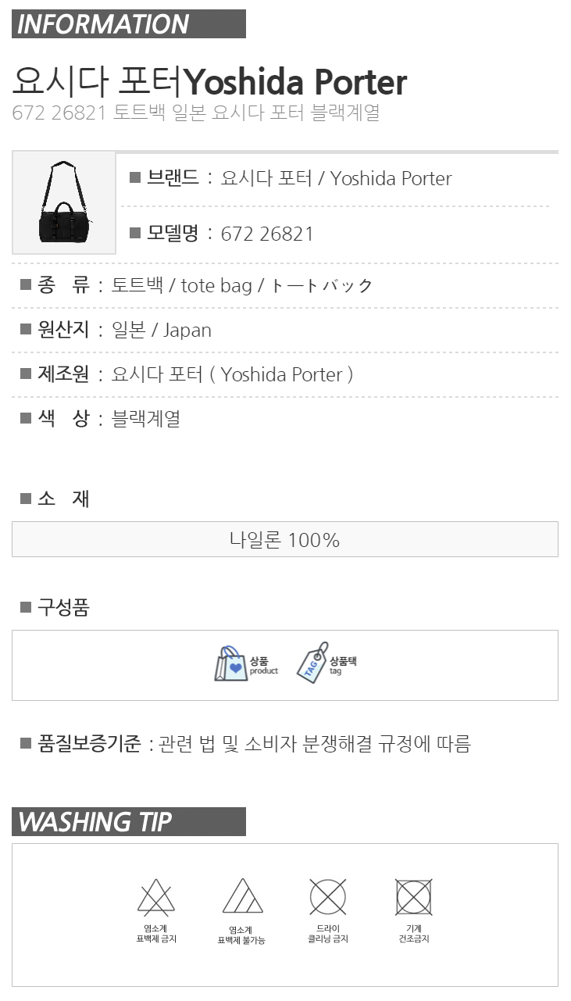Click the crossed square no machine-dry icon
This screenshot has height=1001, width=571.
pos(414,896)
